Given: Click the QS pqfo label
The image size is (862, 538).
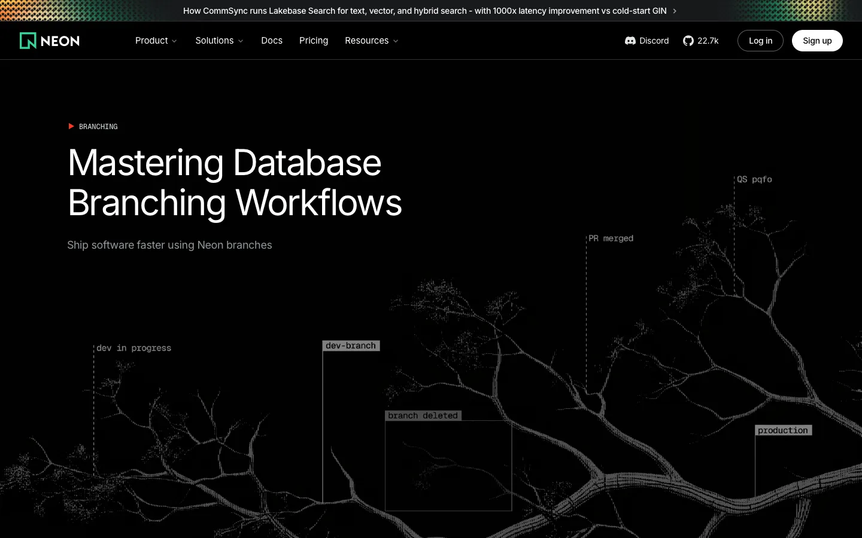Looking at the screenshot, I should tap(754, 179).
